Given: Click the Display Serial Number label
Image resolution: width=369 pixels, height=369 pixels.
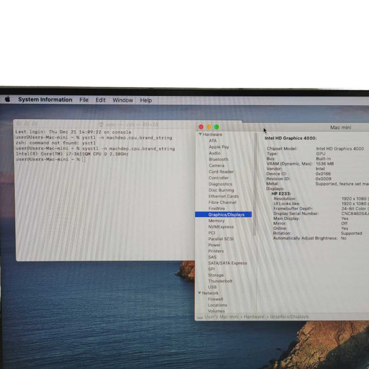Looking at the screenshot, I should pos(296,213).
